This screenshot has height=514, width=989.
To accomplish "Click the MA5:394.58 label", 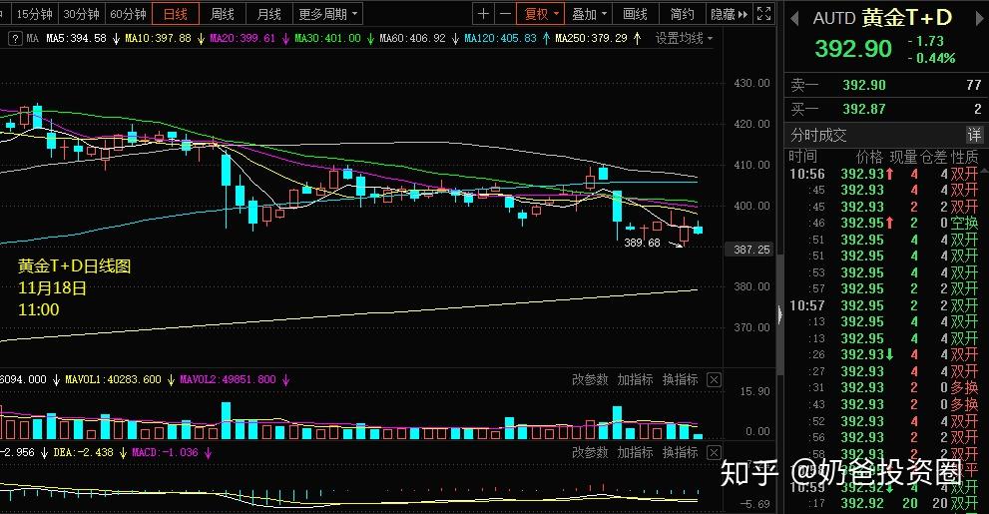I will pos(76,39).
